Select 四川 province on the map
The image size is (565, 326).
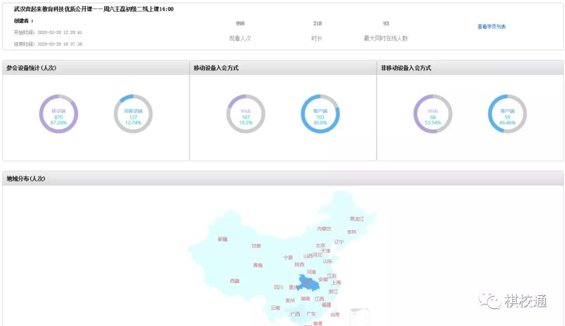(x=278, y=287)
